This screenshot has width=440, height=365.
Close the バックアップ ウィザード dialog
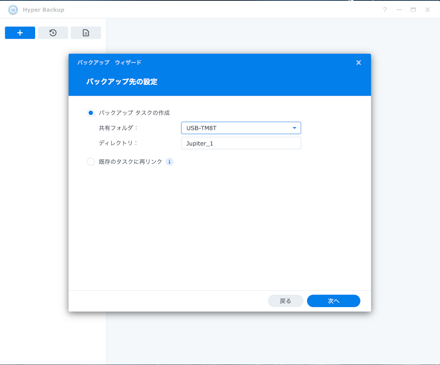tap(359, 63)
